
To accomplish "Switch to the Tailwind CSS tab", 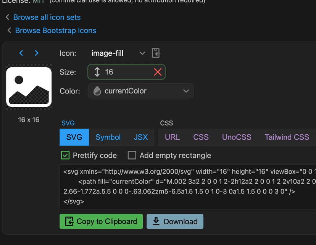I will point(287,137).
